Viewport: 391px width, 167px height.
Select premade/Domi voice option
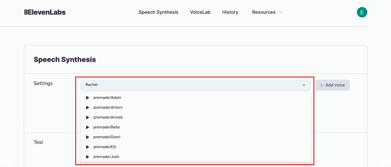[x=107, y=137]
